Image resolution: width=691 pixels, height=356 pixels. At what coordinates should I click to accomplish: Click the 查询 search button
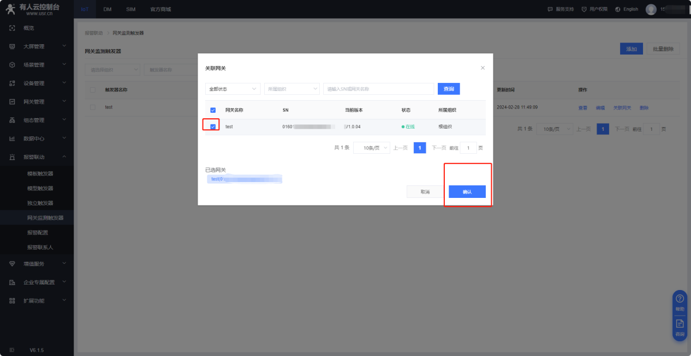pos(449,89)
